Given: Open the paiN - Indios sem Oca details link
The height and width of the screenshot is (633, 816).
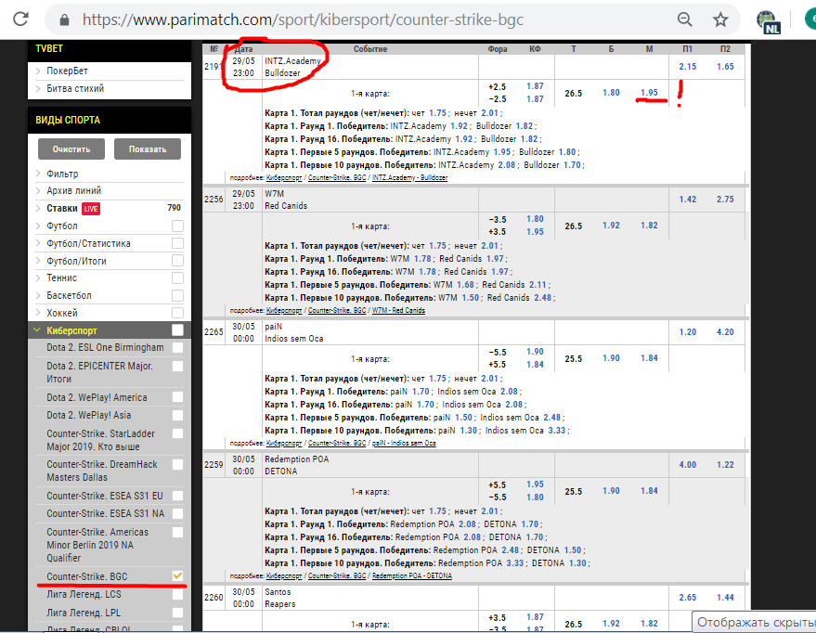Looking at the screenshot, I should 404,443.
